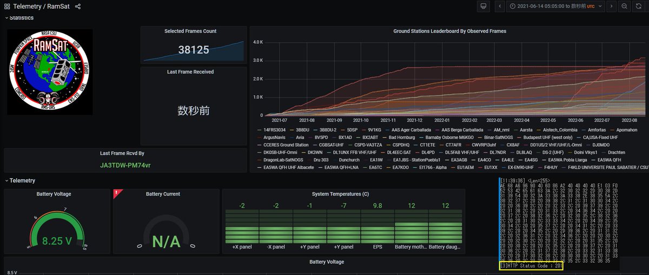This screenshot has height=275, width=649.
Task: Click the JA3TDW-PM74vr station name
Action: (125, 165)
